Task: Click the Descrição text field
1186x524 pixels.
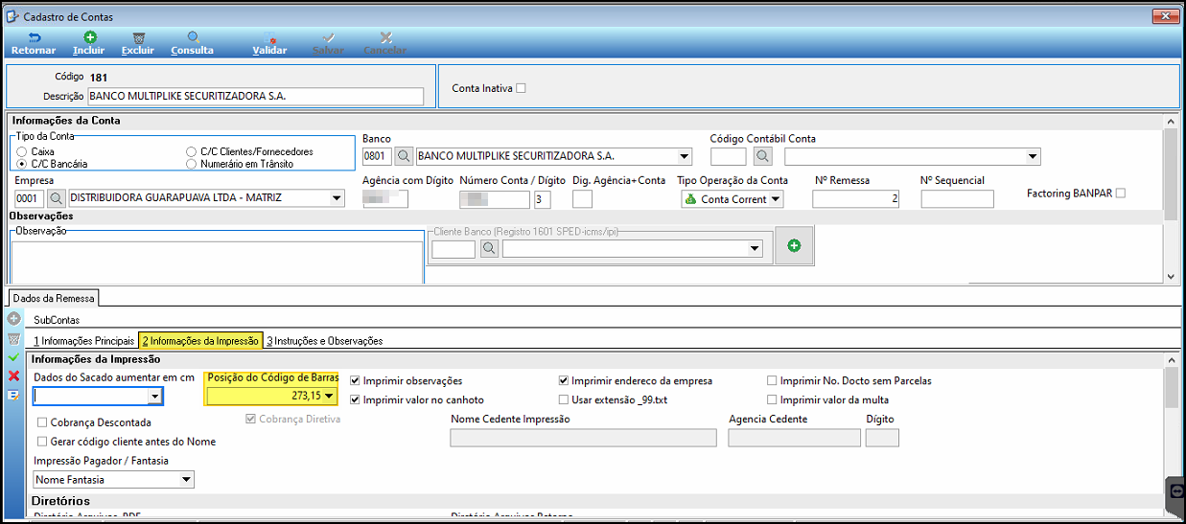Action: (x=255, y=96)
